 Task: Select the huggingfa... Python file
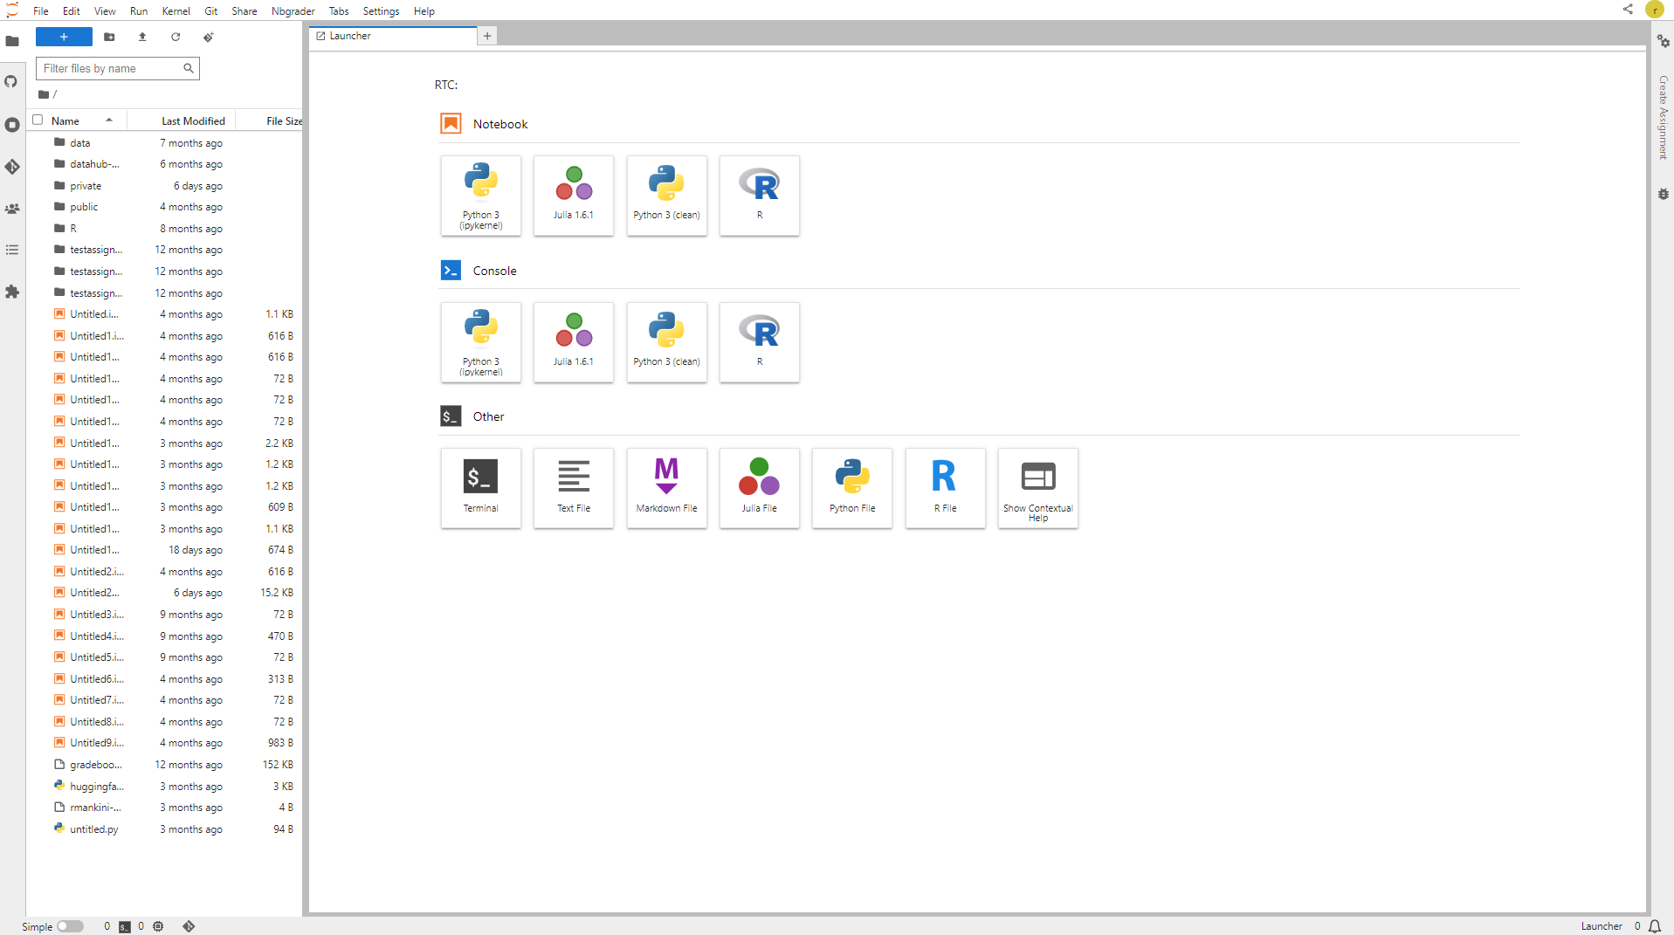(166, 786)
